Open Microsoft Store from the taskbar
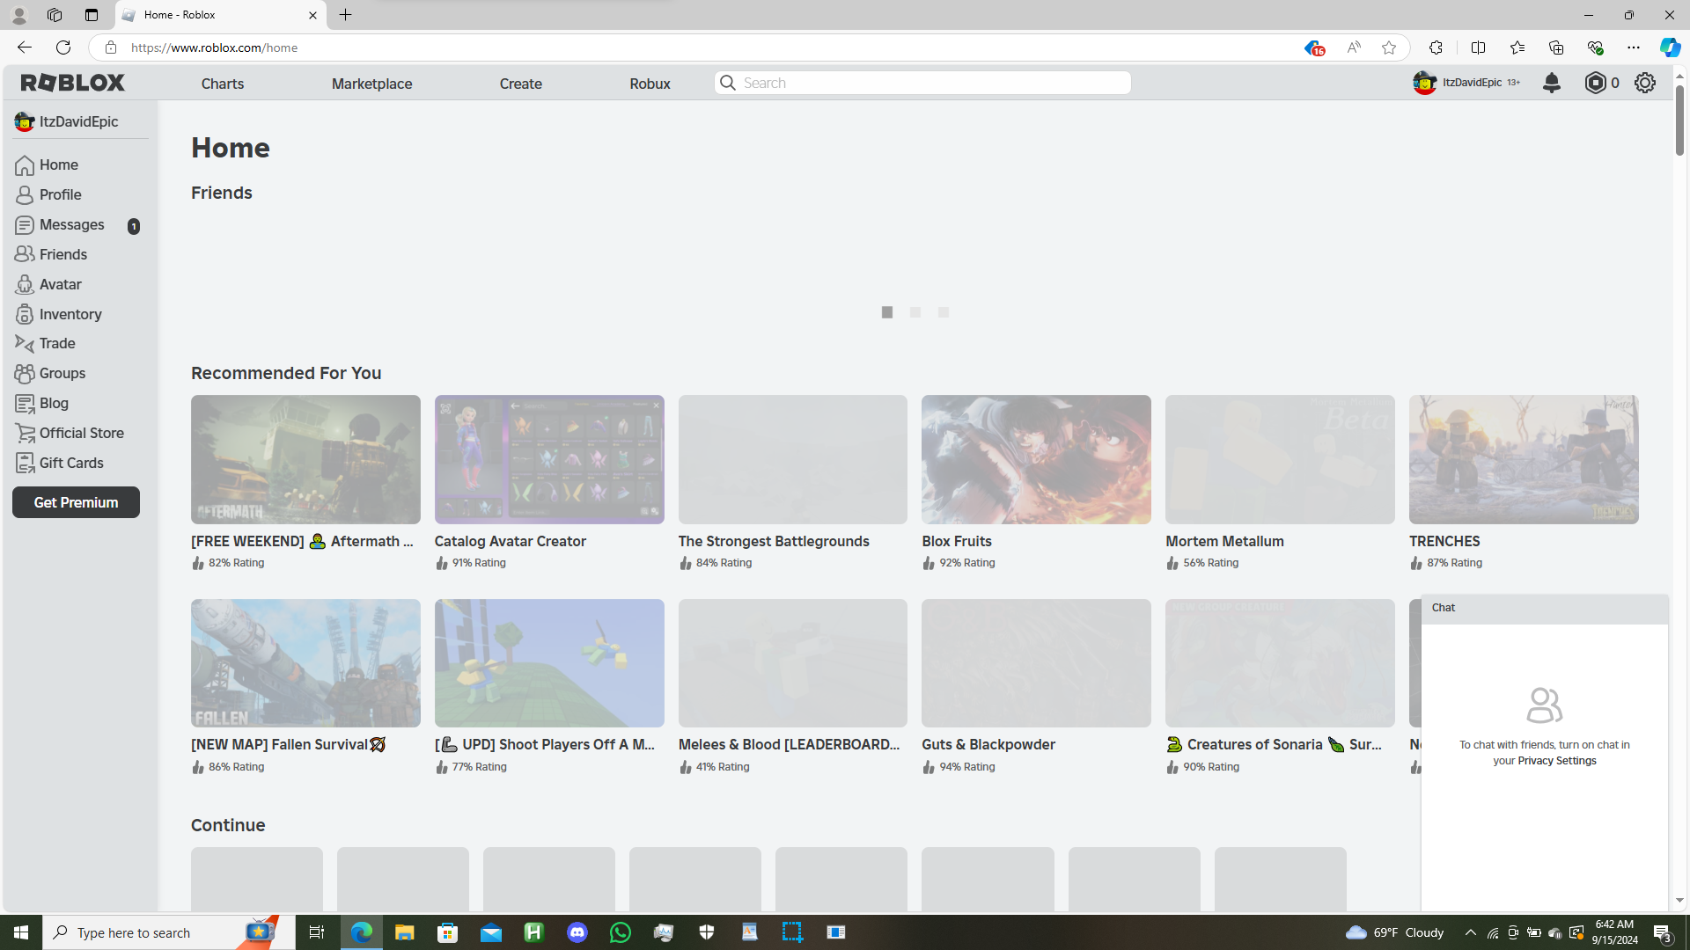Image resolution: width=1690 pixels, height=950 pixels. coord(448,932)
